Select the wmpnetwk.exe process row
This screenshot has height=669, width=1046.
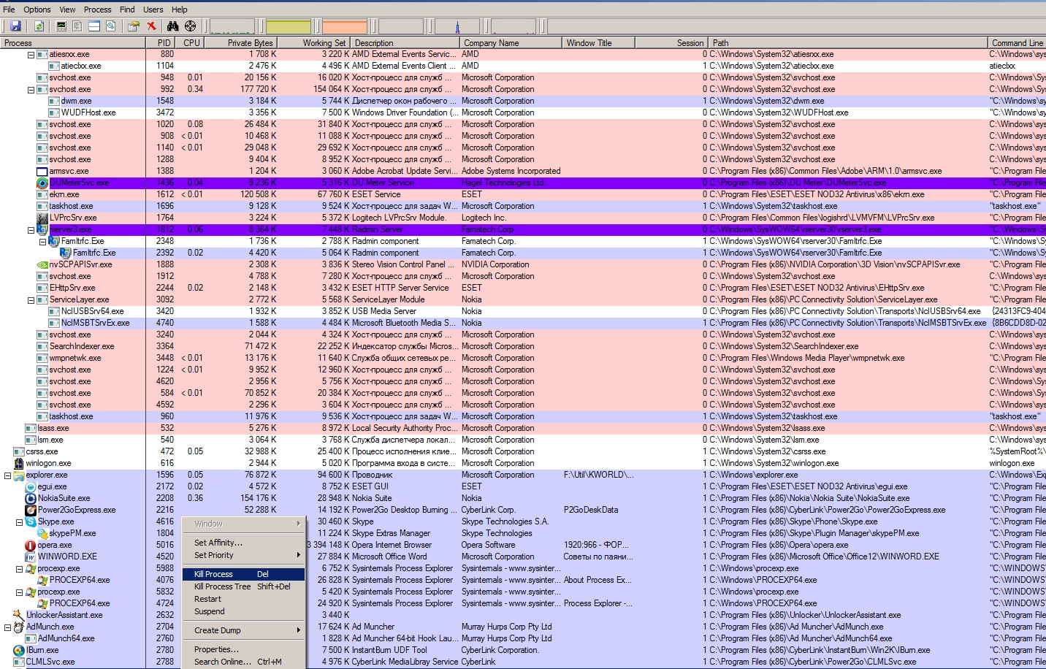pos(523,358)
